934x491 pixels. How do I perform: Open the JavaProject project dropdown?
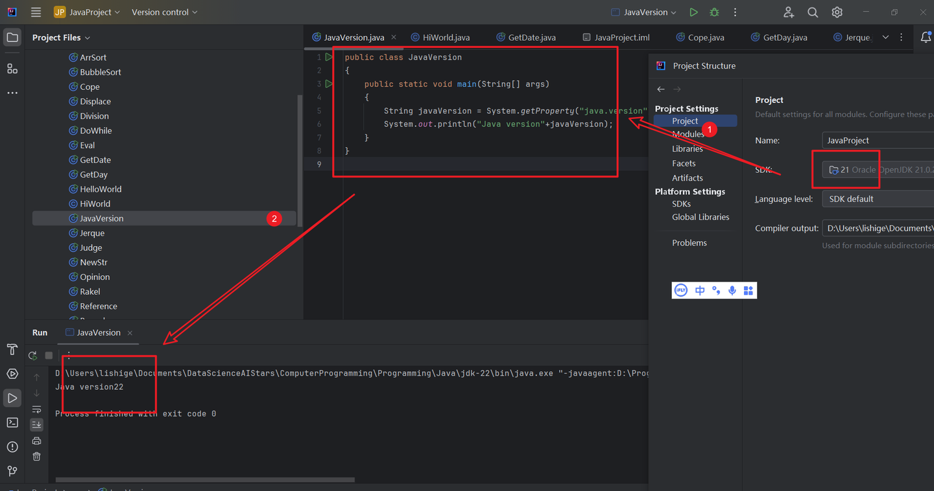coord(88,12)
